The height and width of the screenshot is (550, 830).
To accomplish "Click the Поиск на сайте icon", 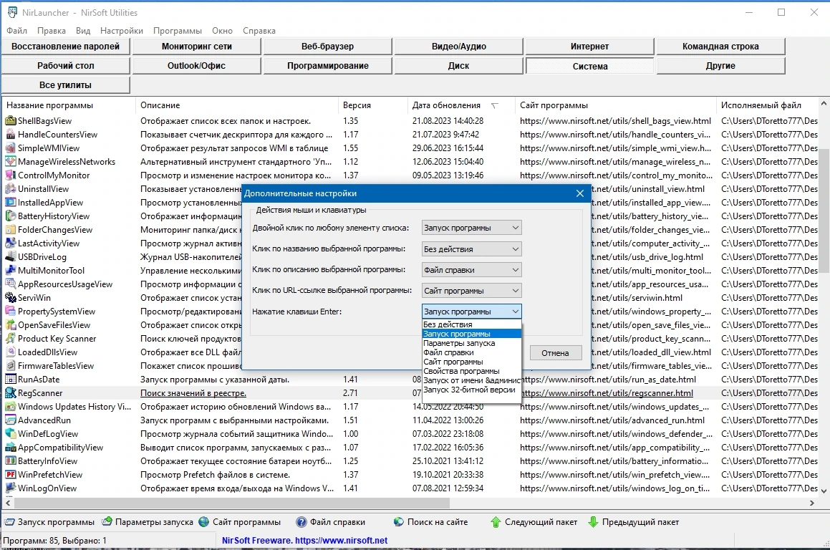I will pyautogui.click(x=399, y=522).
